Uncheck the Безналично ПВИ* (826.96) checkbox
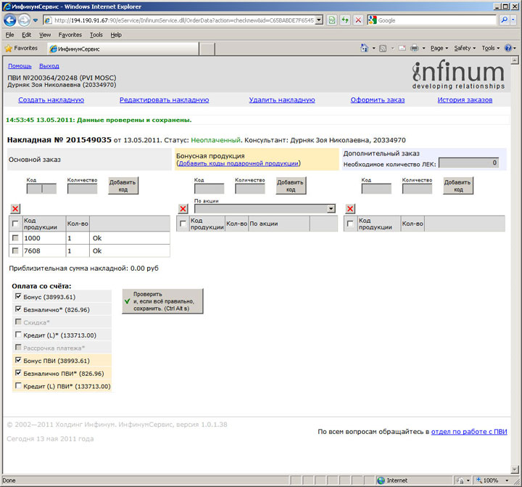Screen dimensions: 522x487 (x=18, y=372)
